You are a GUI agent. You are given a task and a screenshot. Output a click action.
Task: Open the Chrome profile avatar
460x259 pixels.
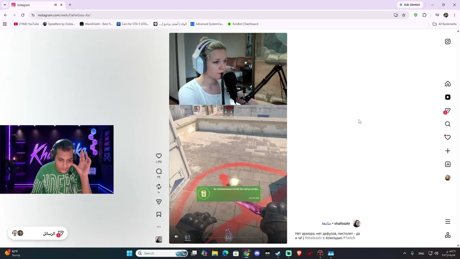click(x=446, y=15)
